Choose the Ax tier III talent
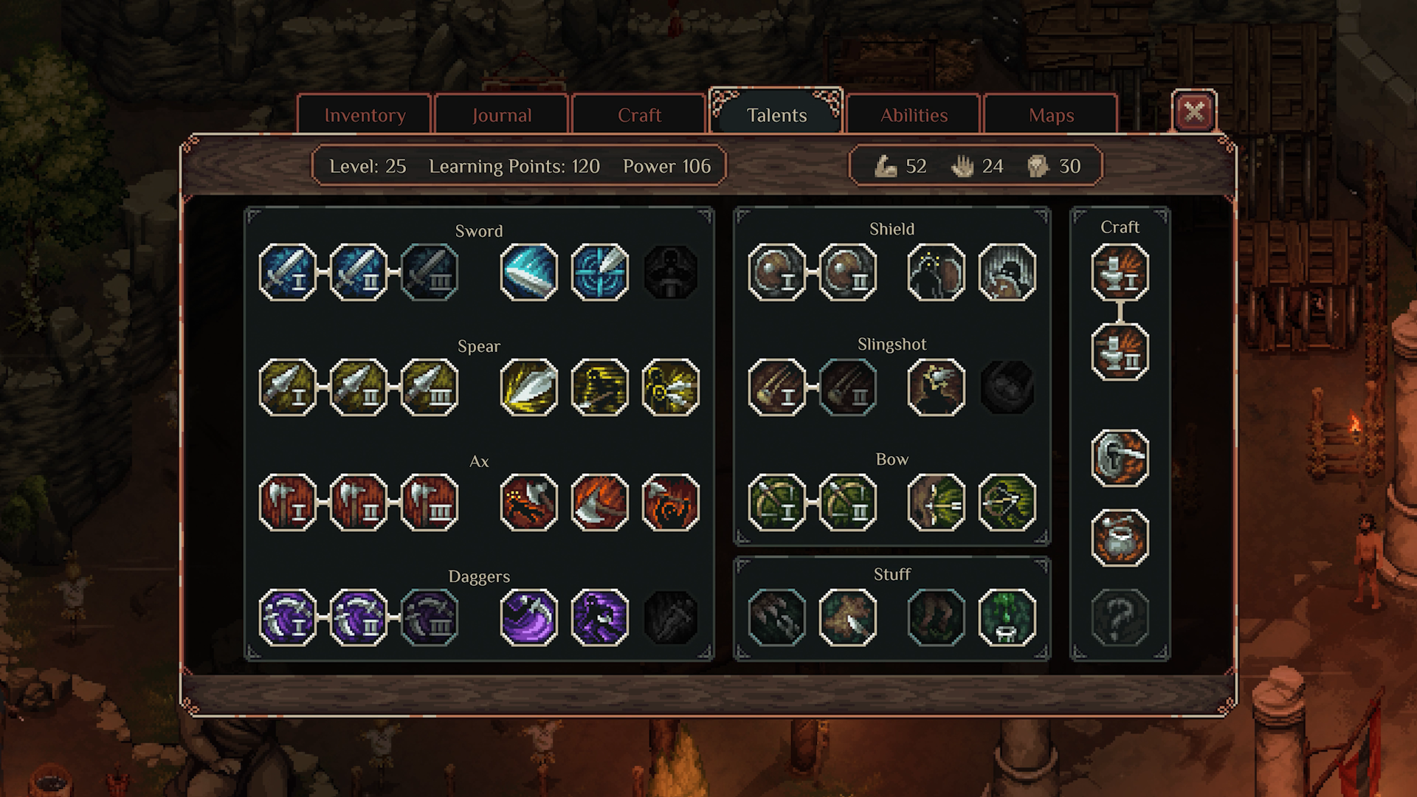The image size is (1417, 797). [430, 503]
